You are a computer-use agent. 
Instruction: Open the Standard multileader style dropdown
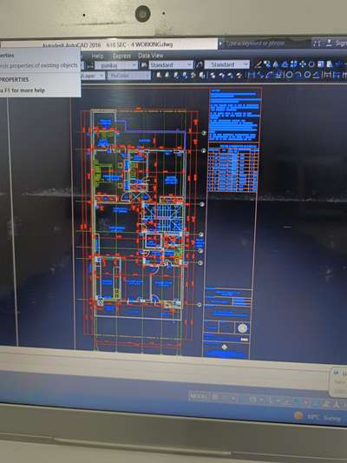point(226,64)
